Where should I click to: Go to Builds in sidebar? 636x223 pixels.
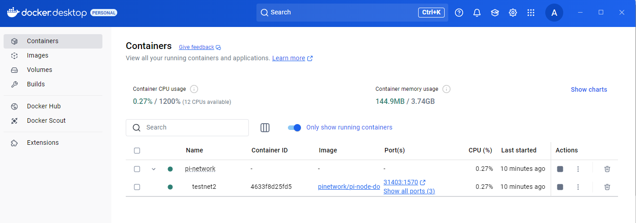coord(53,84)
